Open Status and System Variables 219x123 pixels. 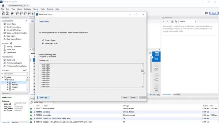click(x=17, y=33)
